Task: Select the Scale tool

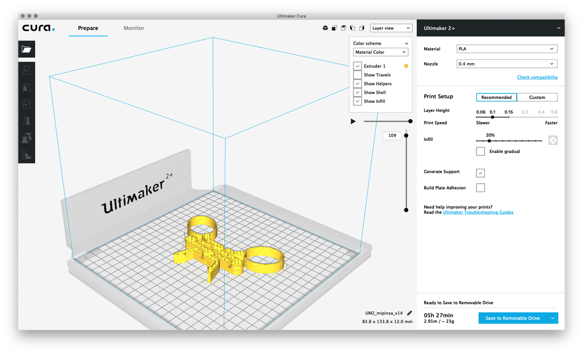Action: [26, 87]
